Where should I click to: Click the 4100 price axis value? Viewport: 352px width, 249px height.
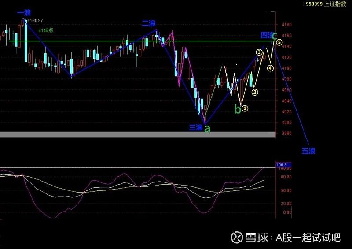(287, 68)
